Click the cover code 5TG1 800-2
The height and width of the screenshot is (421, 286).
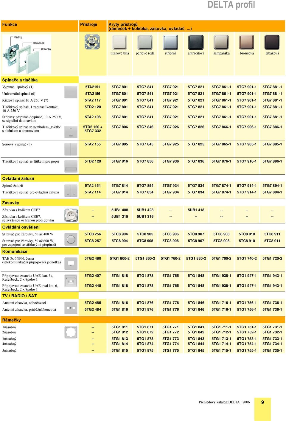[x=120, y=258]
